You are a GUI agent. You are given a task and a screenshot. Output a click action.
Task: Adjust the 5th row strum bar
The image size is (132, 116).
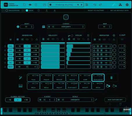tap(79, 46)
